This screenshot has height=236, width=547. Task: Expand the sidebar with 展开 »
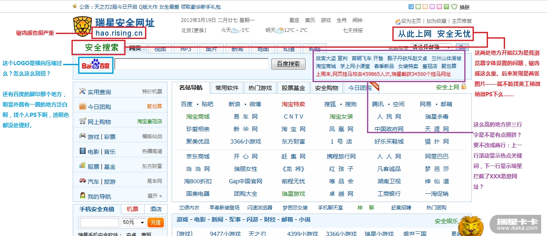click(155, 196)
